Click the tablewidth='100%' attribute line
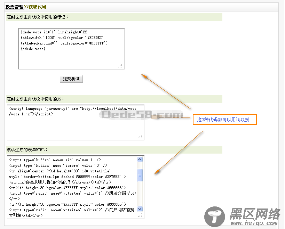Image resolution: width=285 pixels, height=229 pixels. [62, 38]
